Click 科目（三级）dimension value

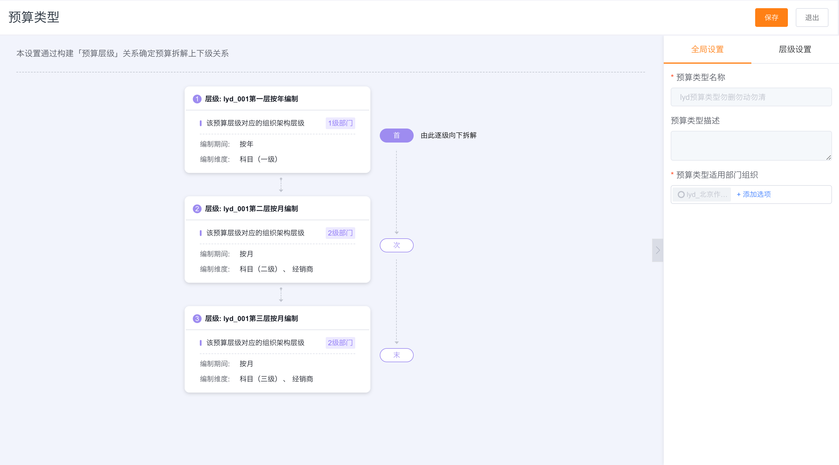[259, 379]
